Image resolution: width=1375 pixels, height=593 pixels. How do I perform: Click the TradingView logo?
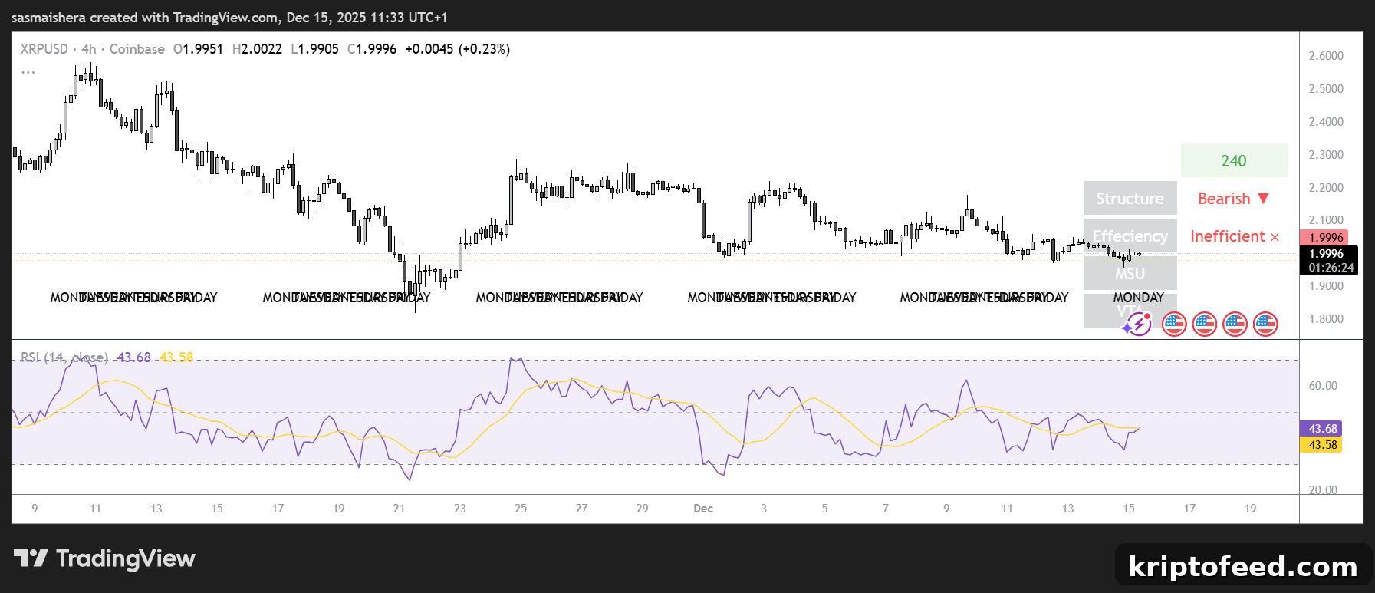coord(104,558)
